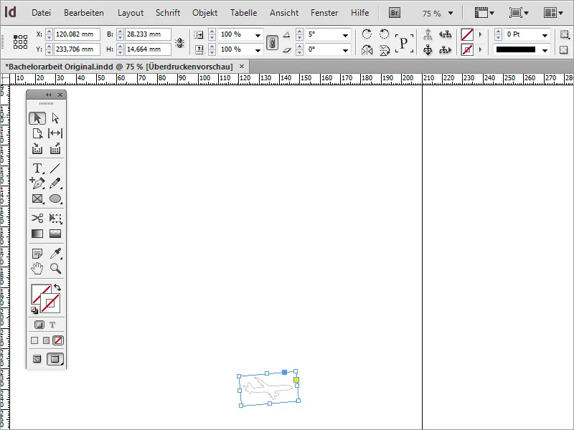Viewport: 574px width, 430px height.
Task: Open stroke weight 0 Pt dropdown
Action: coord(545,35)
